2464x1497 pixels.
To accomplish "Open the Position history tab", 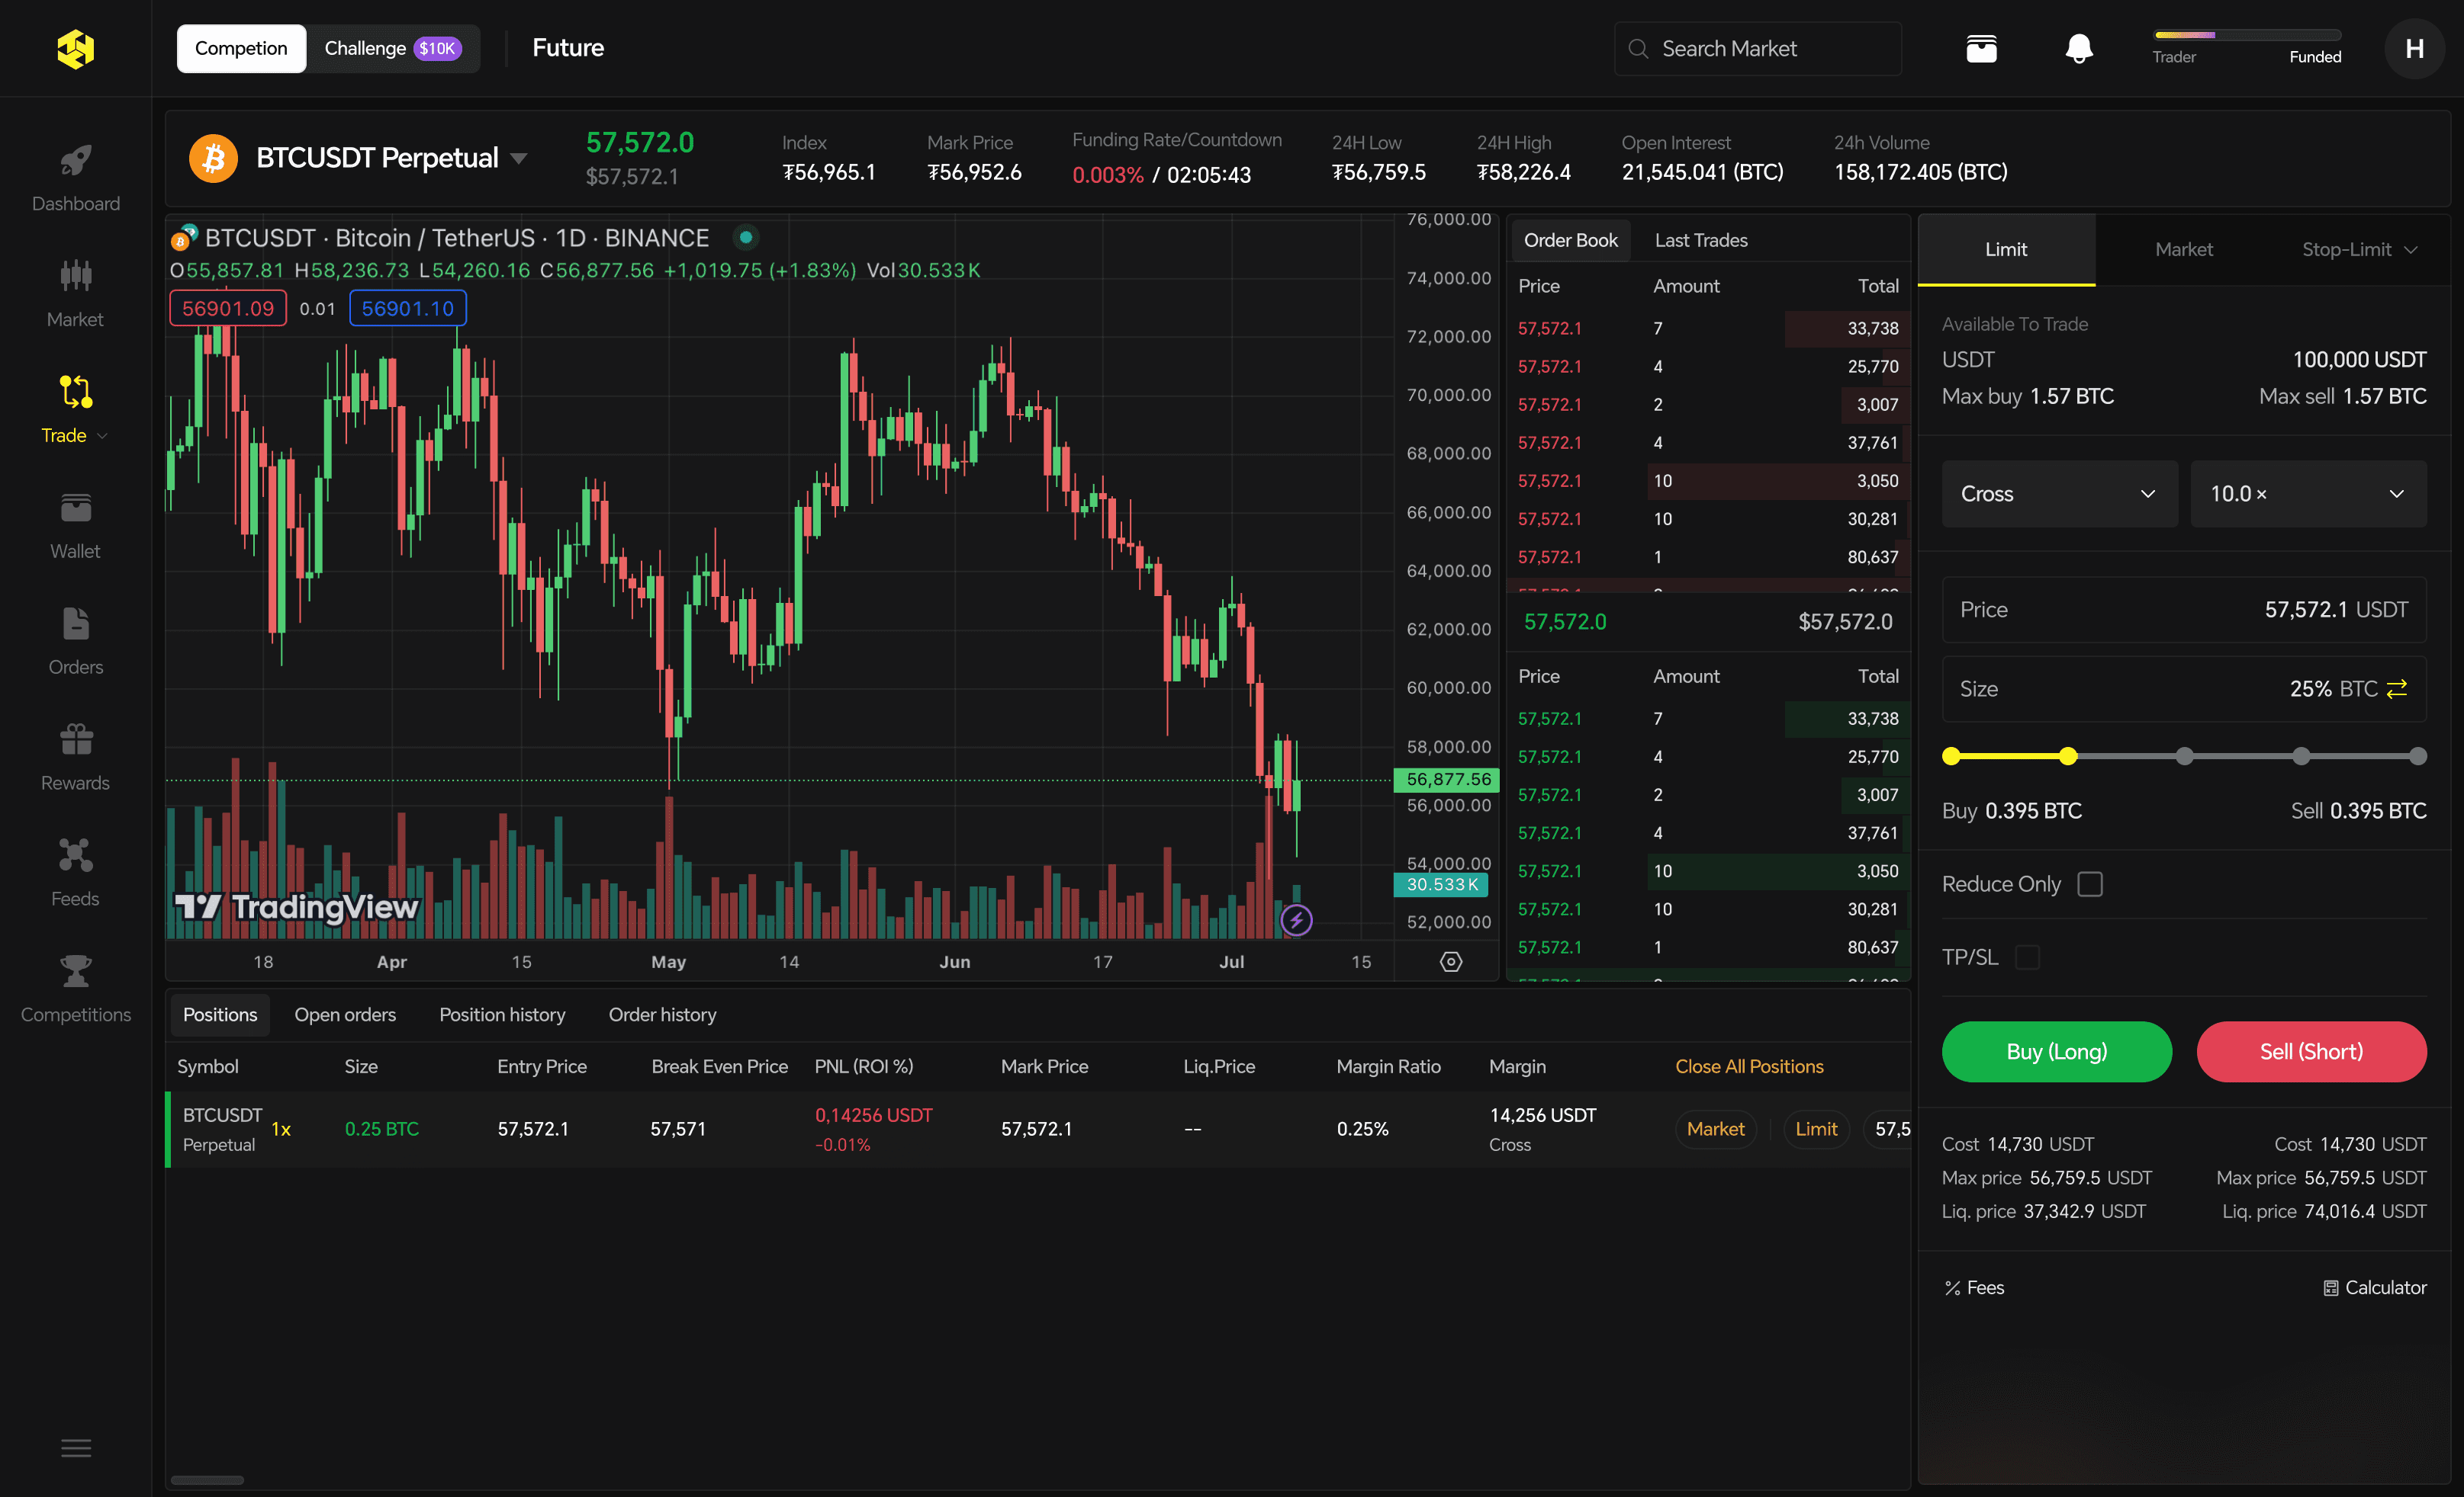I will 502,1015.
